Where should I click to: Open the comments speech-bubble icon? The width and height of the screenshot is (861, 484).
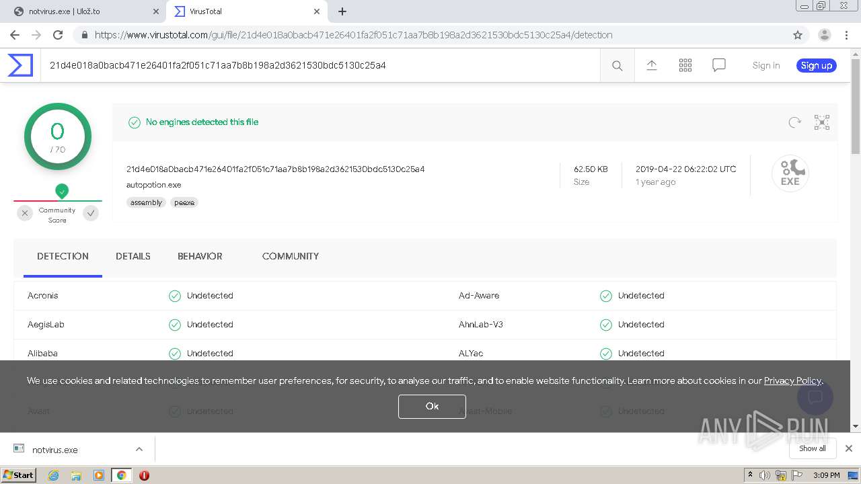click(719, 65)
